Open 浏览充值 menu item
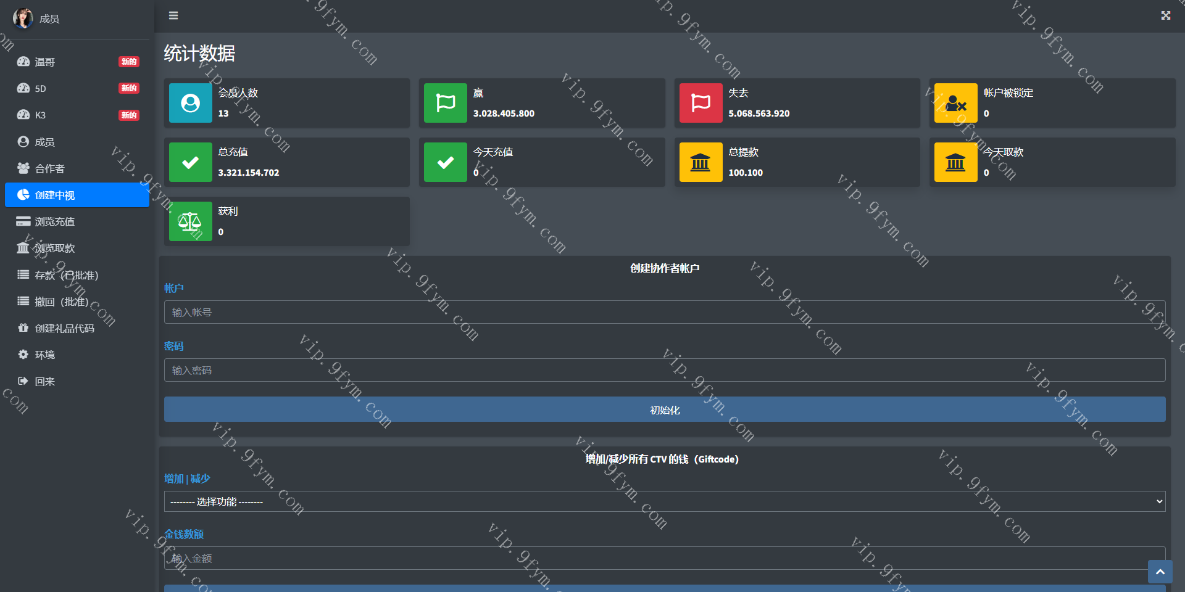Viewport: 1185px width, 592px height. (54, 221)
